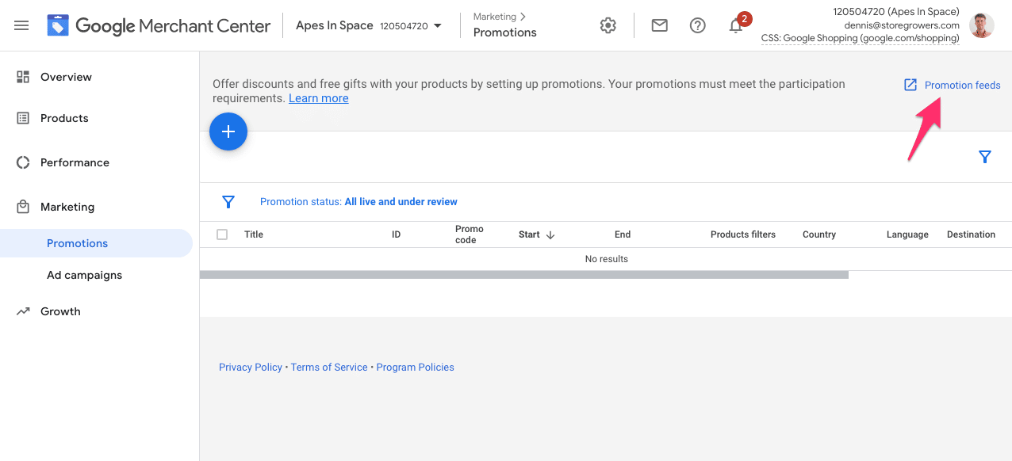
Task: Open the Privacy Policy link
Action: pos(251,368)
